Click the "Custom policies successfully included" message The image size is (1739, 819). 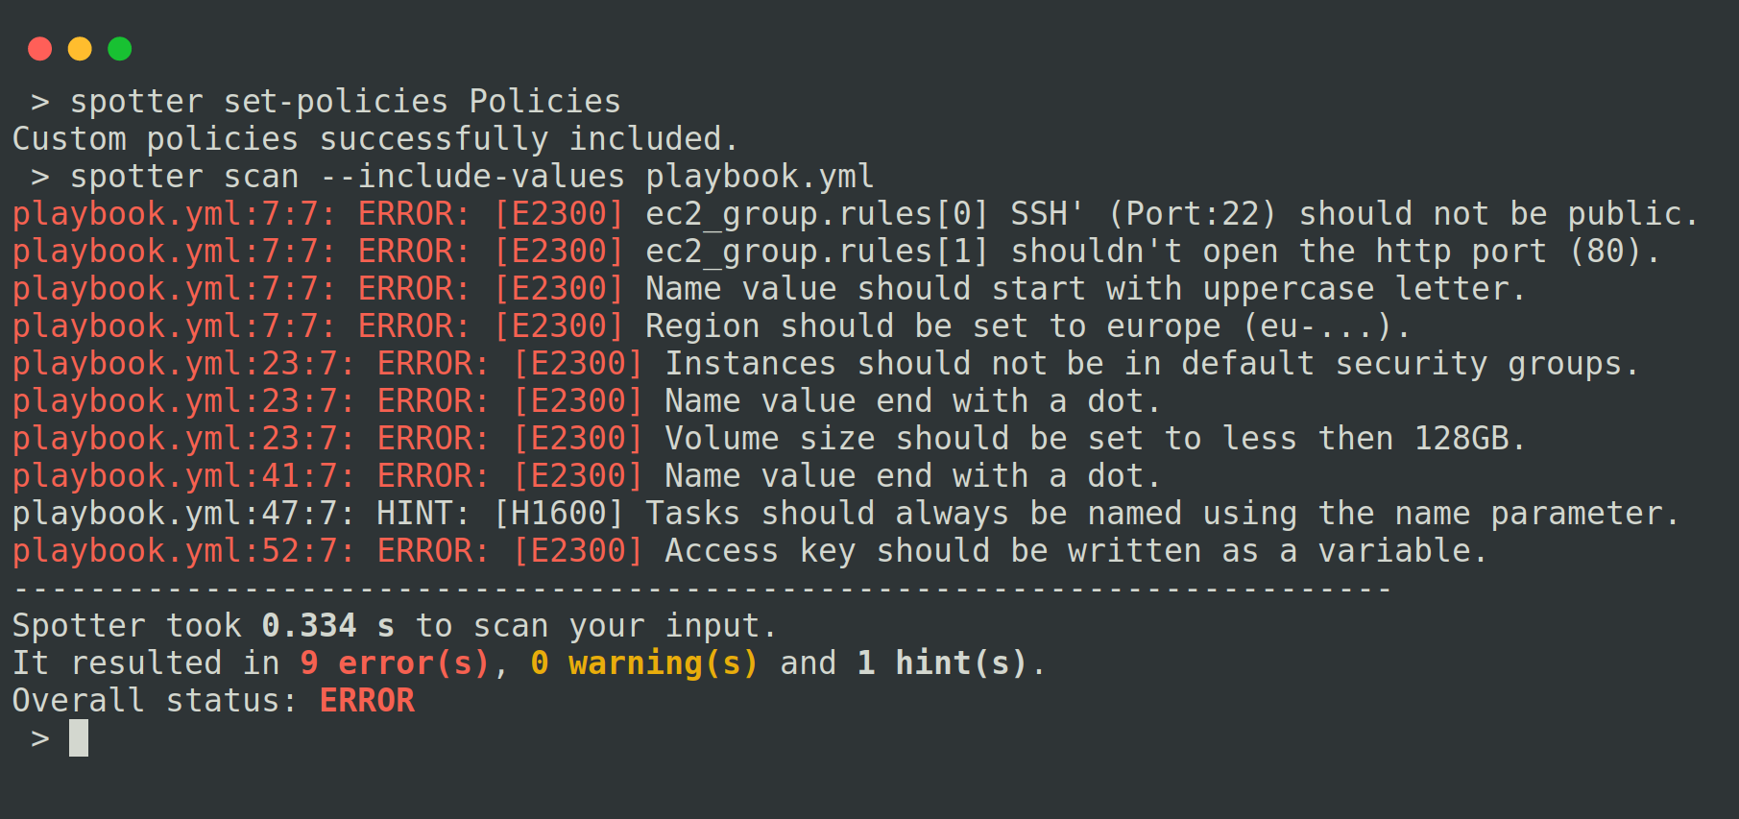pyautogui.click(x=374, y=139)
